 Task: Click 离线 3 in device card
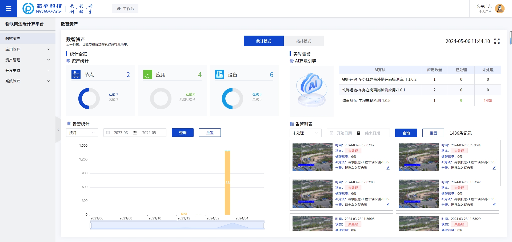[257, 99]
